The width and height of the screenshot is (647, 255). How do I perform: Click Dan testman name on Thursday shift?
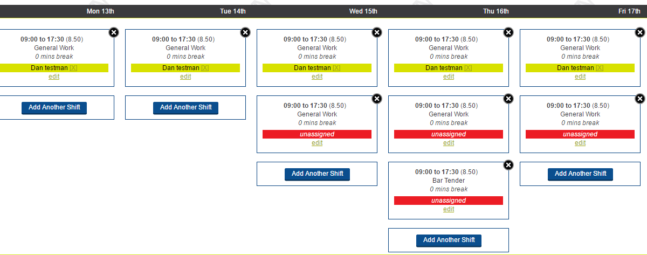pyautogui.click(x=444, y=68)
